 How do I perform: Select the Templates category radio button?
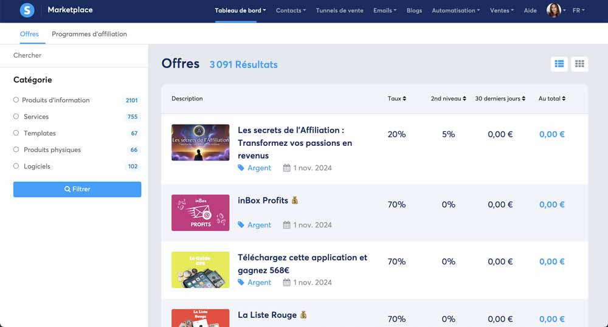[x=16, y=133]
